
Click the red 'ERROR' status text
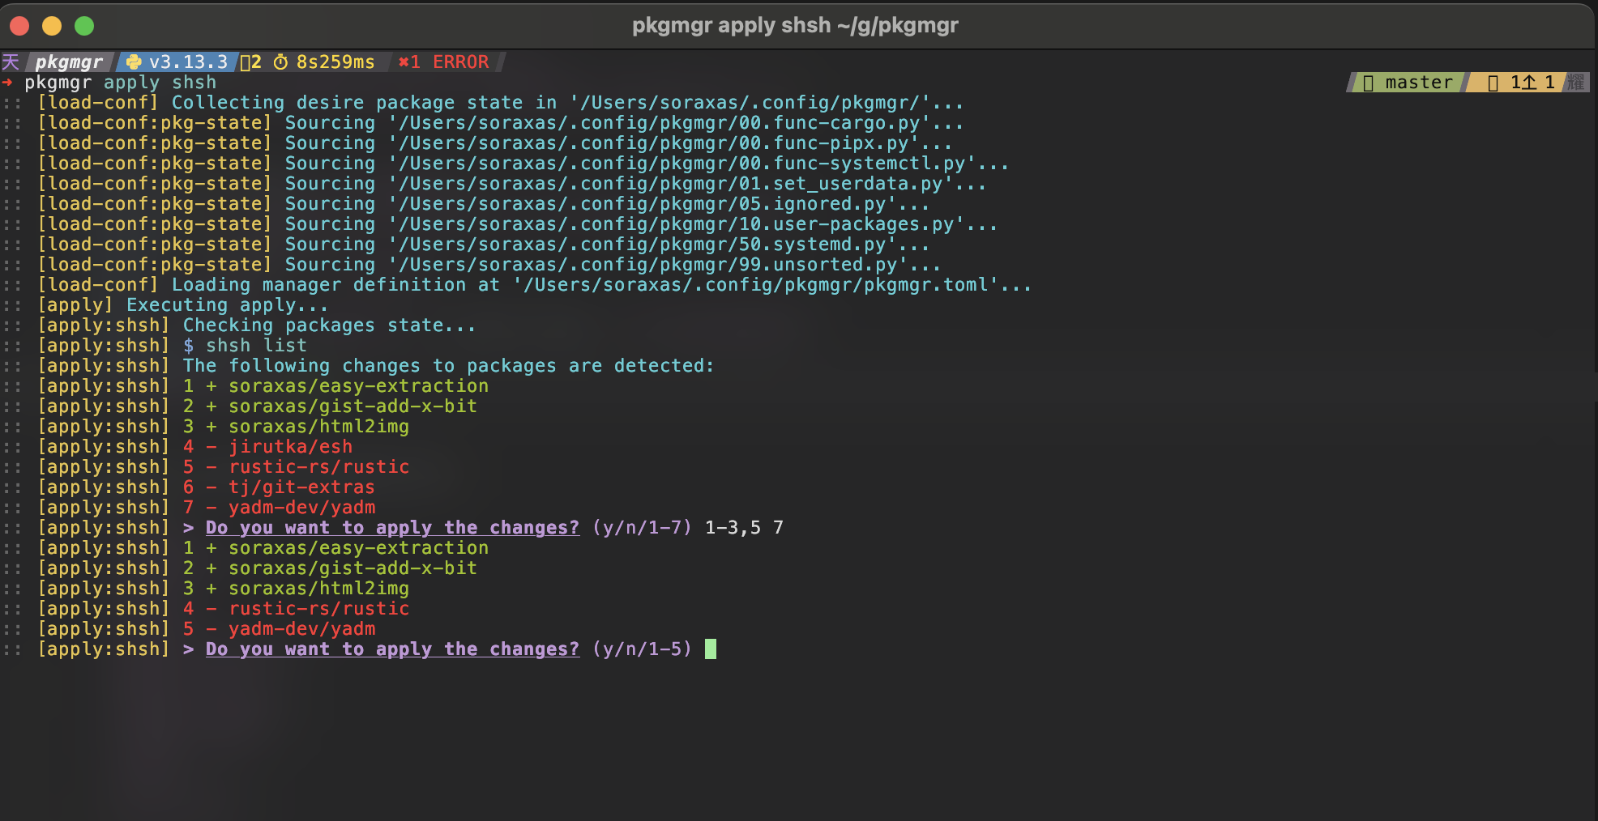tap(461, 62)
